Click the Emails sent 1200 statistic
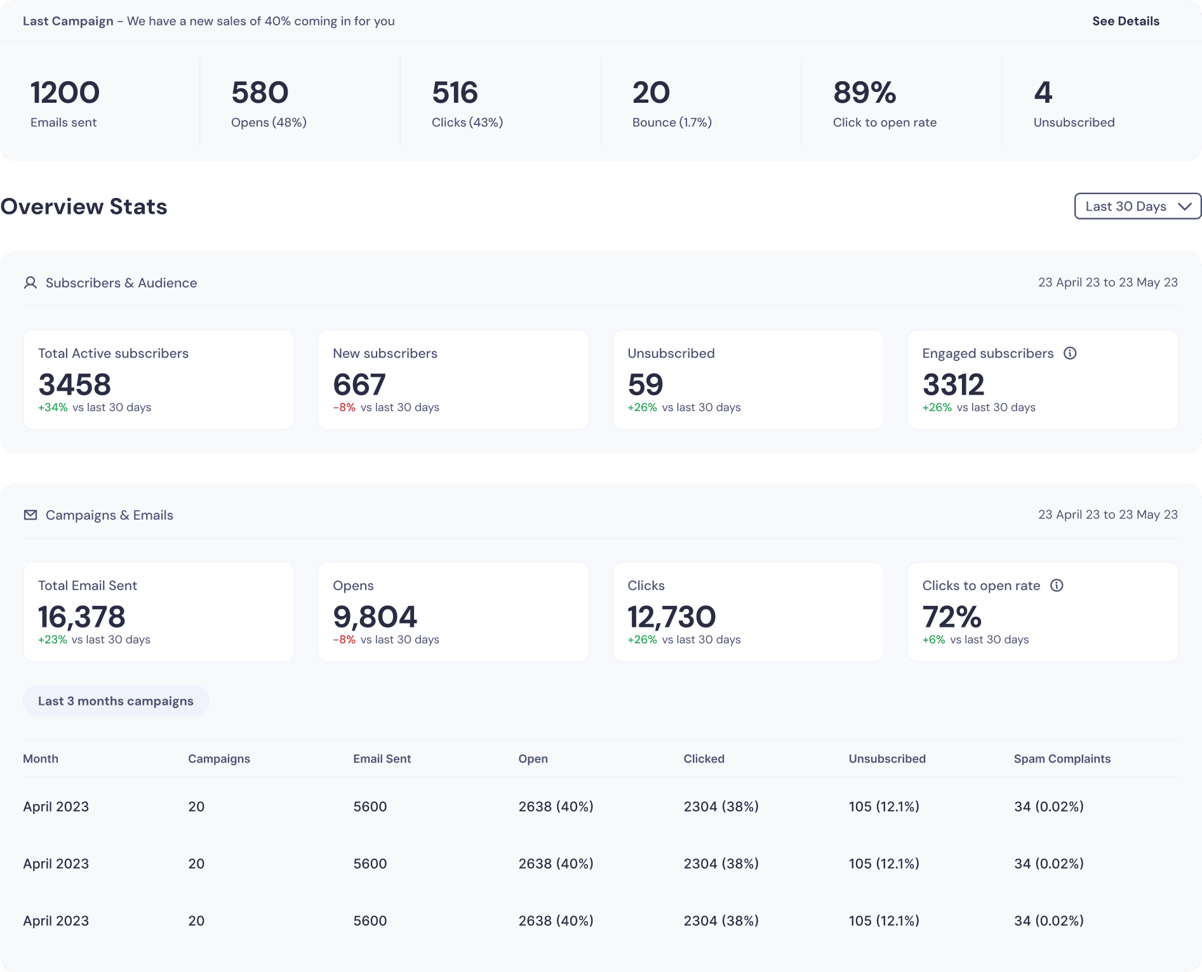 click(x=65, y=103)
